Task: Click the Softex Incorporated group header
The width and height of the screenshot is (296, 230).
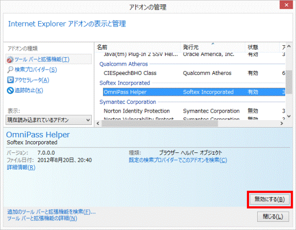Action: pyautogui.click(x=125, y=83)
